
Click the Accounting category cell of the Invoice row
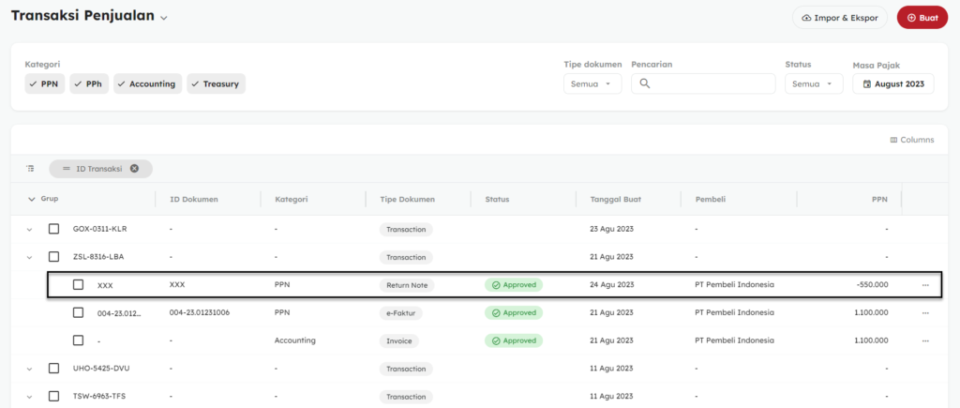(x=295, y=340)
